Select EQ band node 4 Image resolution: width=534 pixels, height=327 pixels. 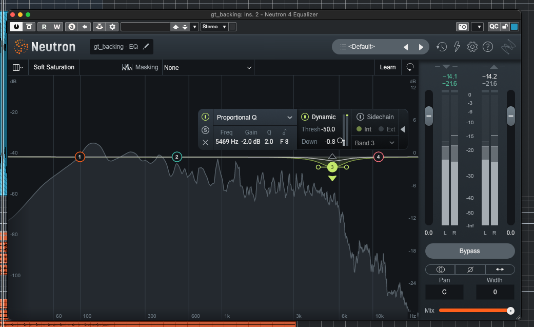pyautogui.click(x=379, y=157)
